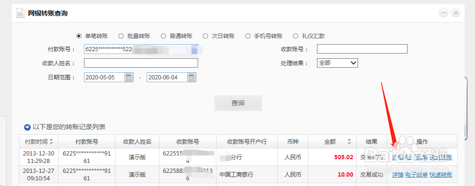The image size is (475, 186).
Task: Minimize the 网银转账查询 window
Action: coord(444,13)
